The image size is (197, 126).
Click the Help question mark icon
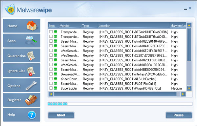pyautogui.click(x=32, y=115)
